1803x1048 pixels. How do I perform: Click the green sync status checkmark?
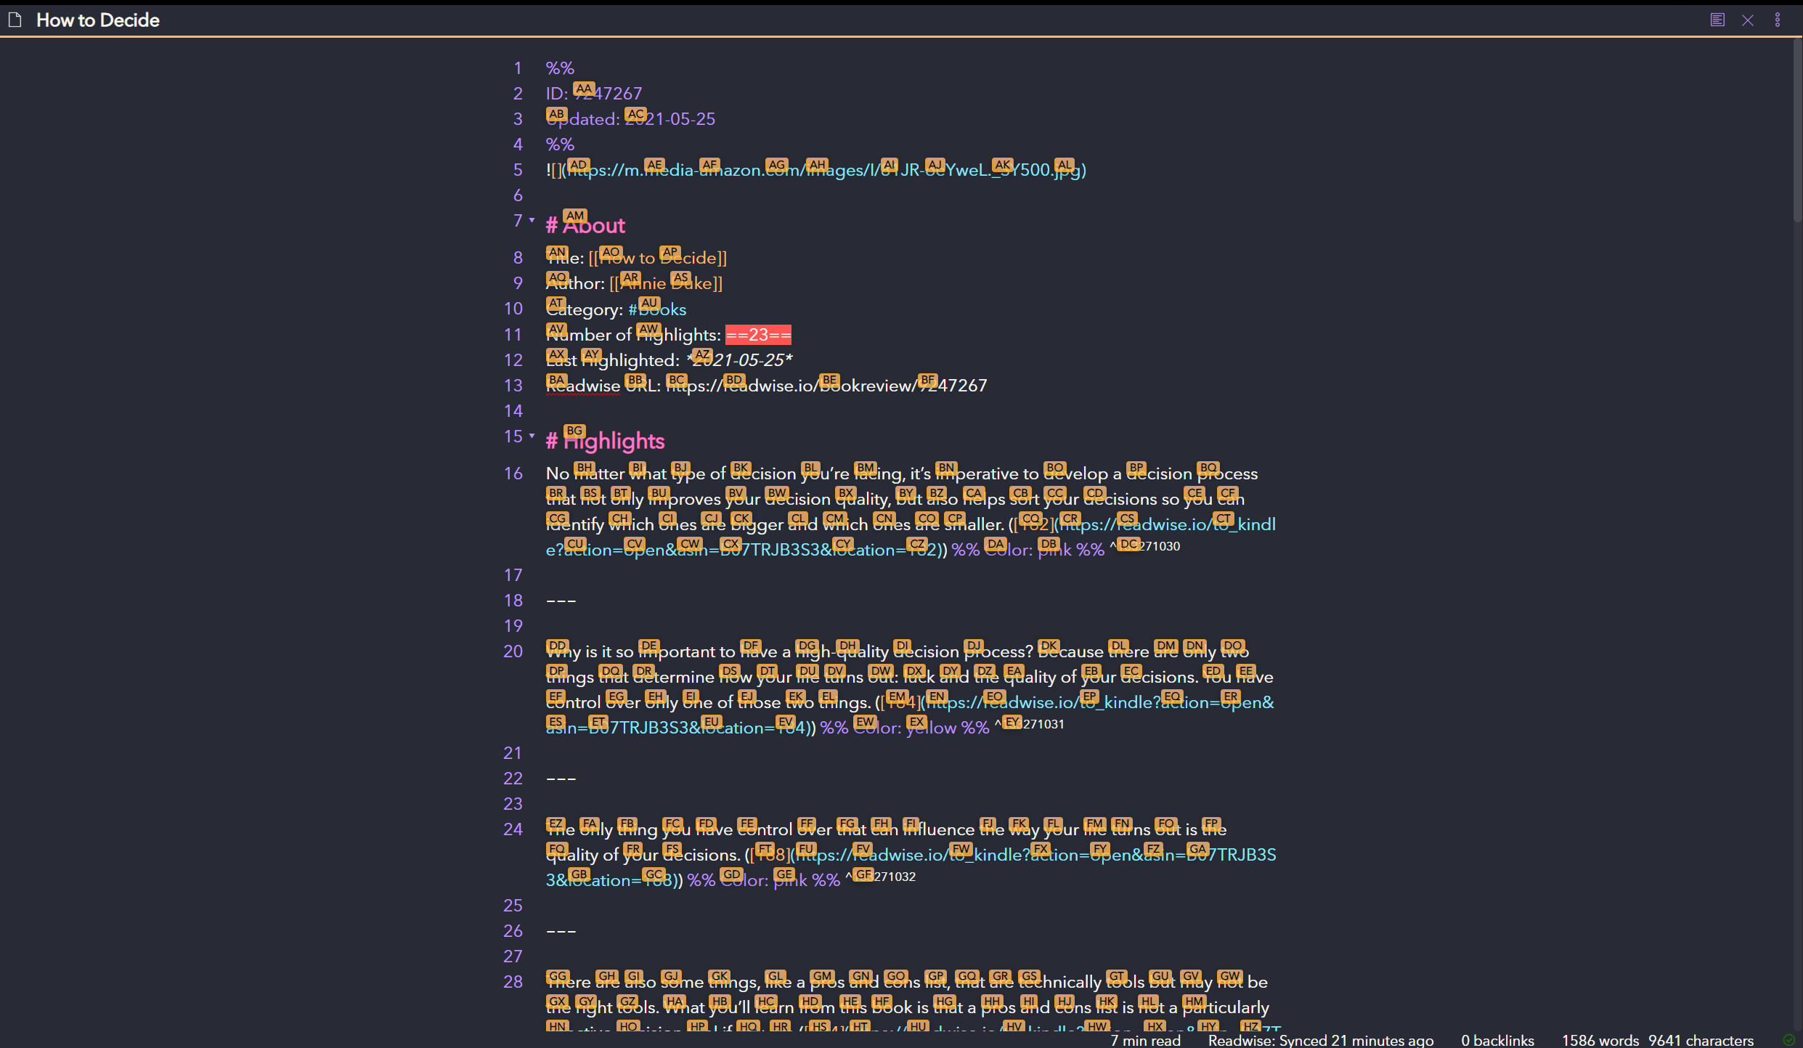1788,1040
